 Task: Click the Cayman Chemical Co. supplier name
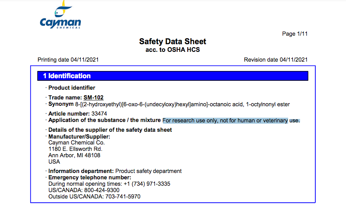click(77, 143)
